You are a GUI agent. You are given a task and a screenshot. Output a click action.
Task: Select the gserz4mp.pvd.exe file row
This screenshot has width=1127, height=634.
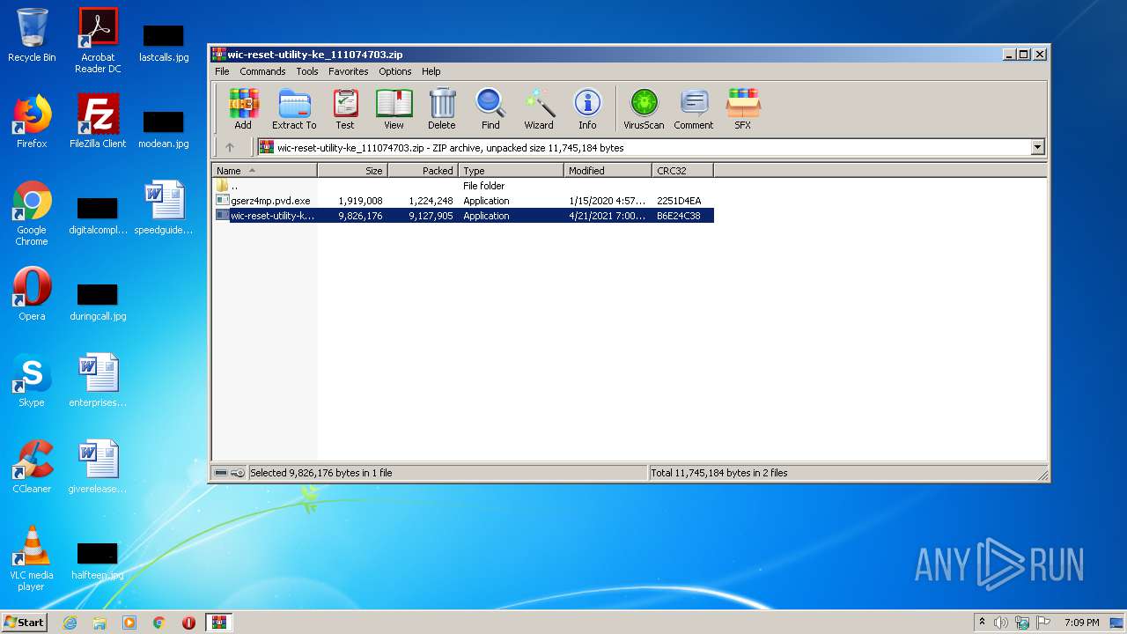click(x=463, y=201)
